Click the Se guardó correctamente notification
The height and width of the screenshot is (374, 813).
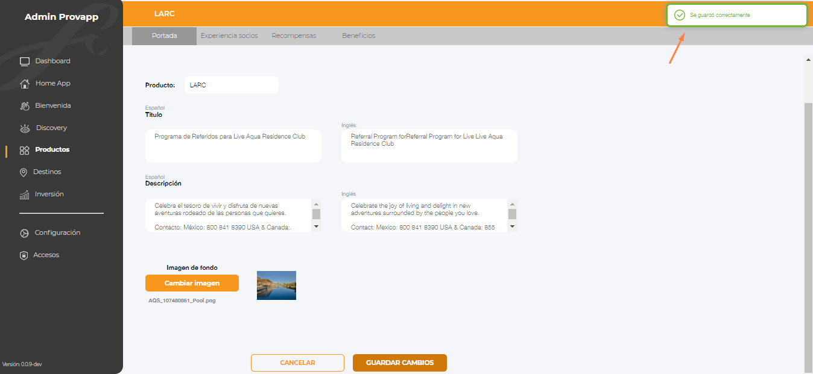736,15
